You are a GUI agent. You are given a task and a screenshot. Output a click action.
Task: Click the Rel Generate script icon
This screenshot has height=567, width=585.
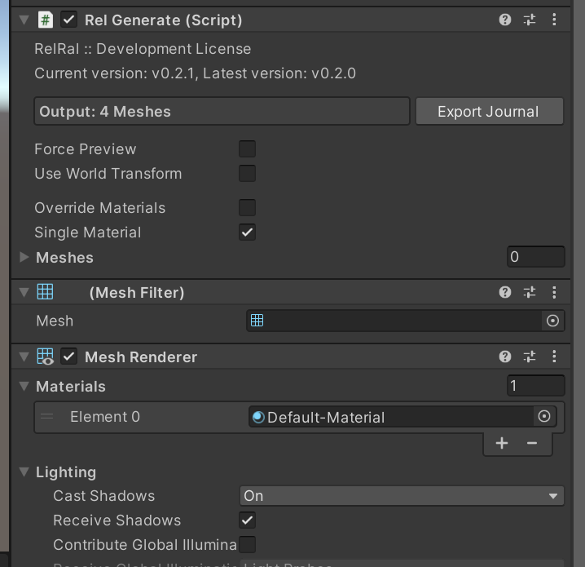pyautogui.click(x=45, y=20)
